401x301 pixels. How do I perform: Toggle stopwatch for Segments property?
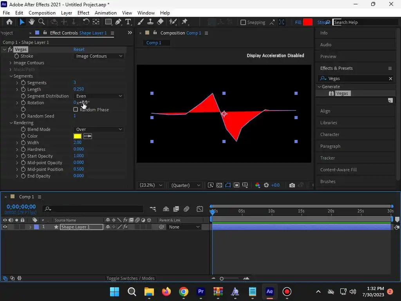[x=23, y=83]
